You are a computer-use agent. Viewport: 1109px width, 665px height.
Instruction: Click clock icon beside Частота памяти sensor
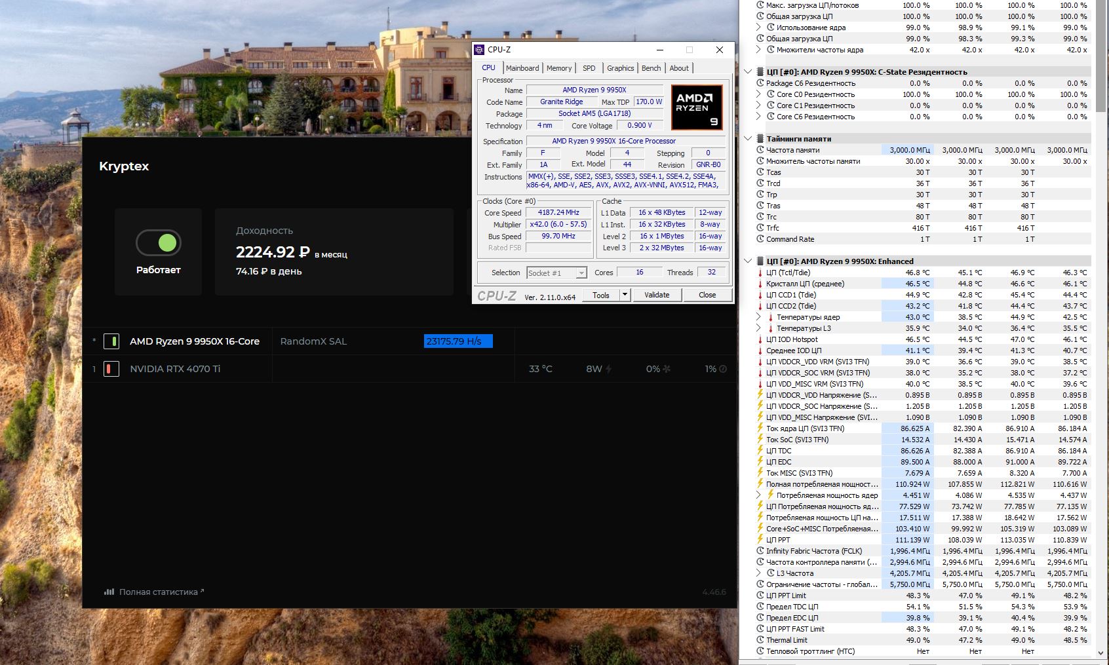tap(760, 150)
